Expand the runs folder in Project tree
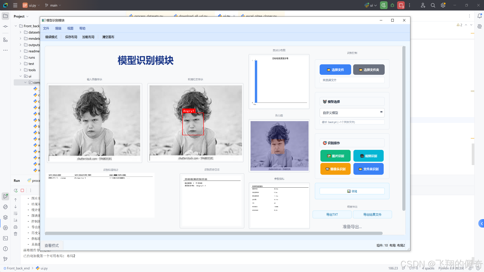This screenshot has height=272, width=484. (20, 57)
